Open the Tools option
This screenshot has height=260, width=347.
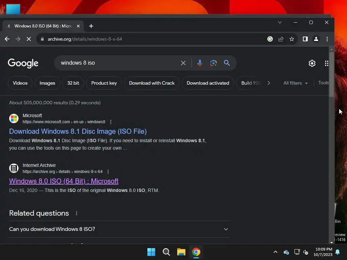tap(324, 83)
